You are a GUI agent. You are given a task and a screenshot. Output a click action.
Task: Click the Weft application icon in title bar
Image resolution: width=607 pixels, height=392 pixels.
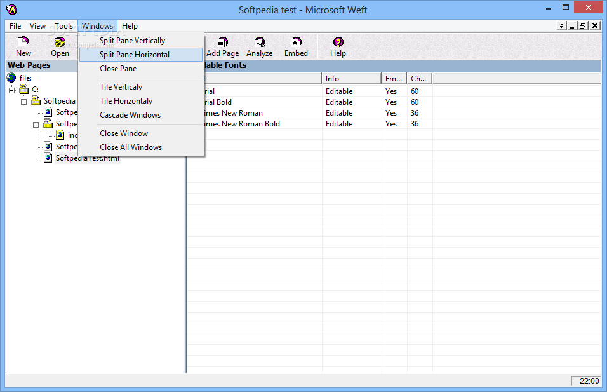coord(11,10)
